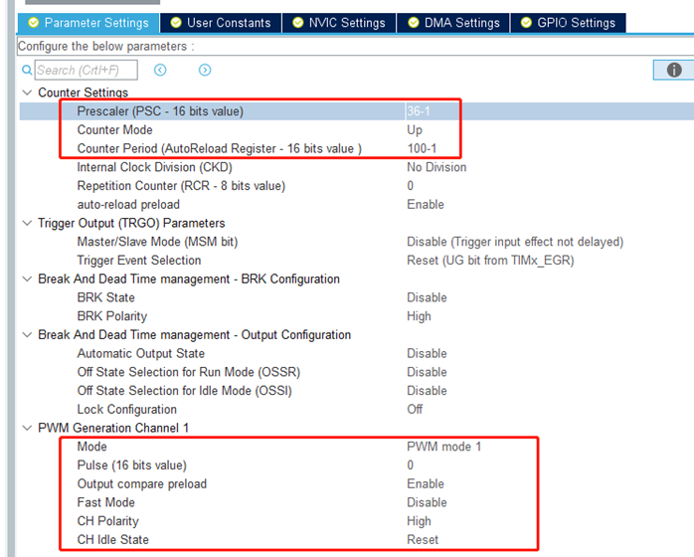This screenshot has height=557, width=694.
Task: Click the search magnifier icon
Action: tap(27, 70)
